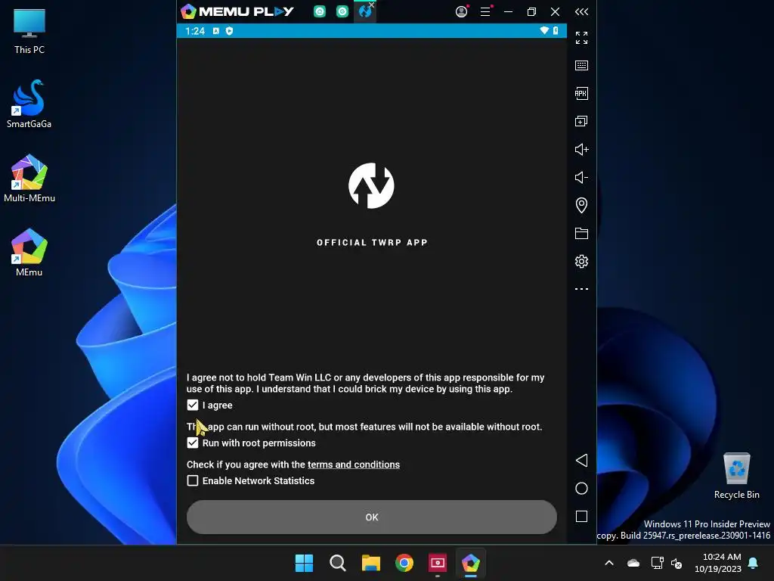Image resolution: width=774 pixels, height=581 pixels.
Task: Open File Explorer from taskbar
Action: pos(370,563)
